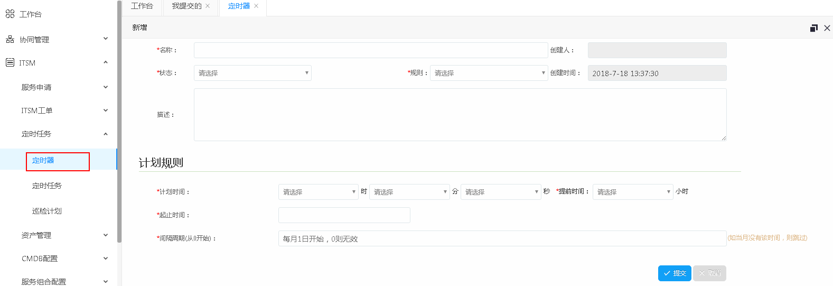The image size is (833, 286).
Task: Click the 提交 submit button
Action: tap(675, 273)
